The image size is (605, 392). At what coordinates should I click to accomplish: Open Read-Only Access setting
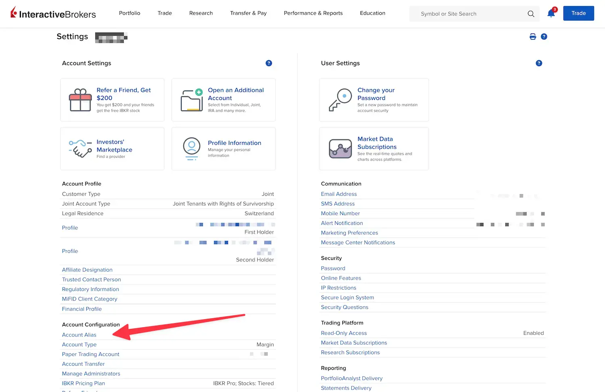[344, 333]
